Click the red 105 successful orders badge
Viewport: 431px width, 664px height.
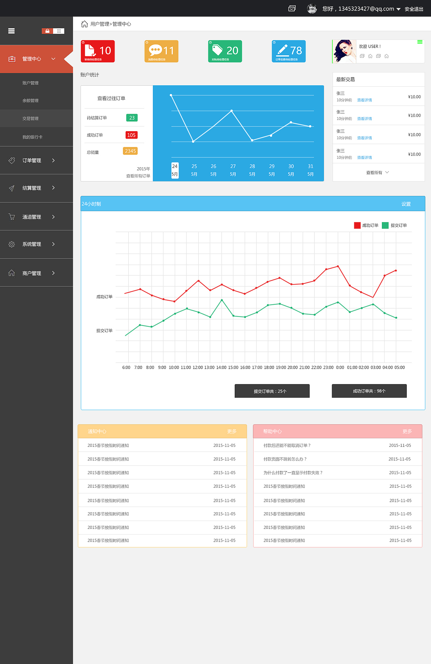(x=131, y=135)
